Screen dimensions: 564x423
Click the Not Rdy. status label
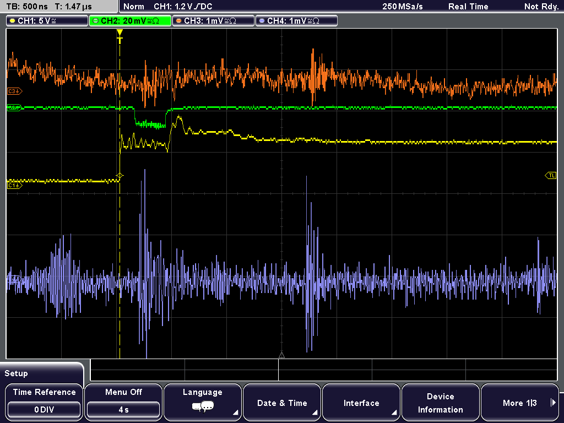point(541,7)
